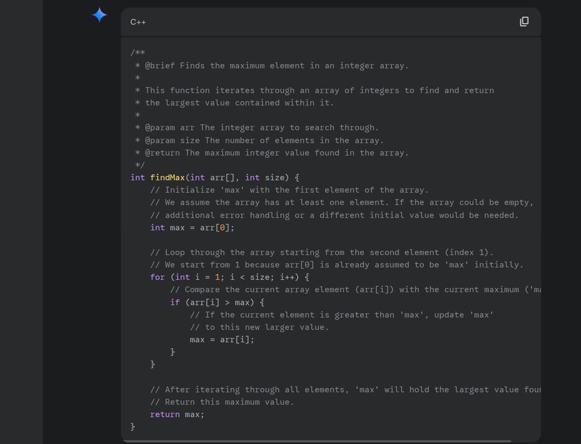Click the "Initialize 'max'" comment line
Viewport: 581px width, 444px height.
click(289, 190)
